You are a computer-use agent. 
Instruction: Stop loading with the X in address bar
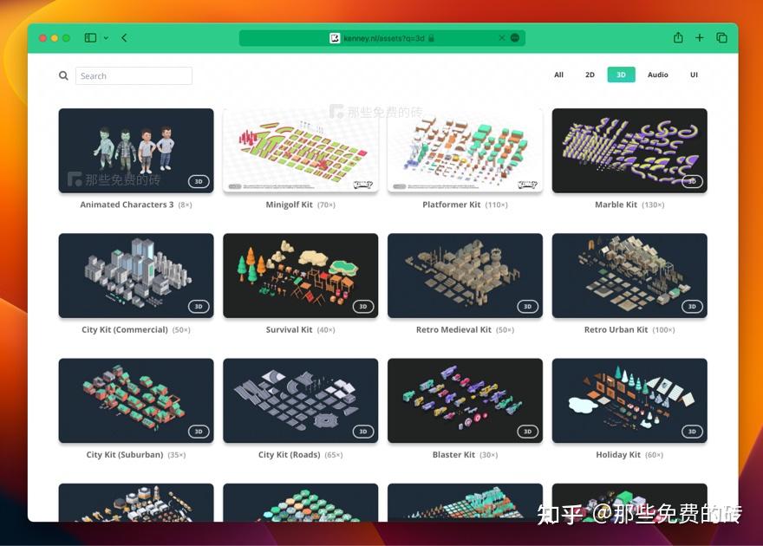pos(502,37)
